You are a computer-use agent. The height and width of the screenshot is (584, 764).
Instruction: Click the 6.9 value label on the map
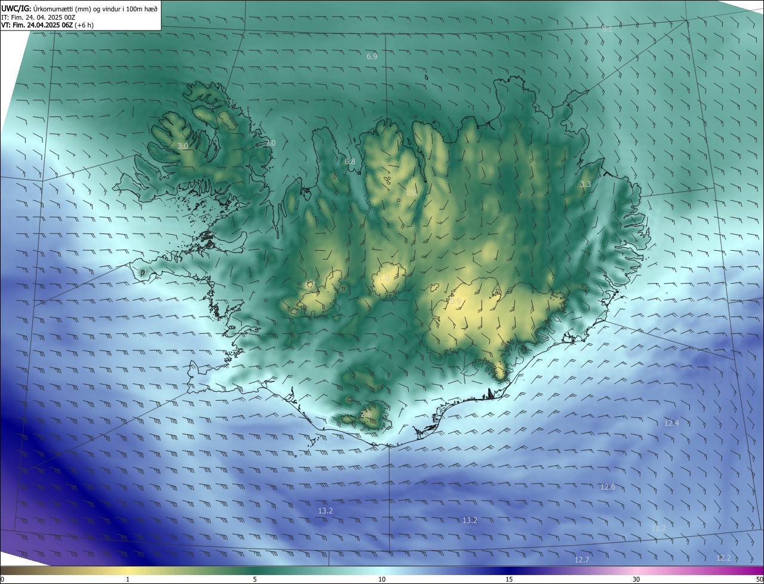coord(372,56)
